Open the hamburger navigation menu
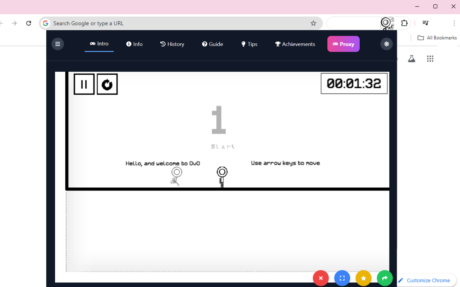Screen dimensions: 460x287 click(57, 44)
